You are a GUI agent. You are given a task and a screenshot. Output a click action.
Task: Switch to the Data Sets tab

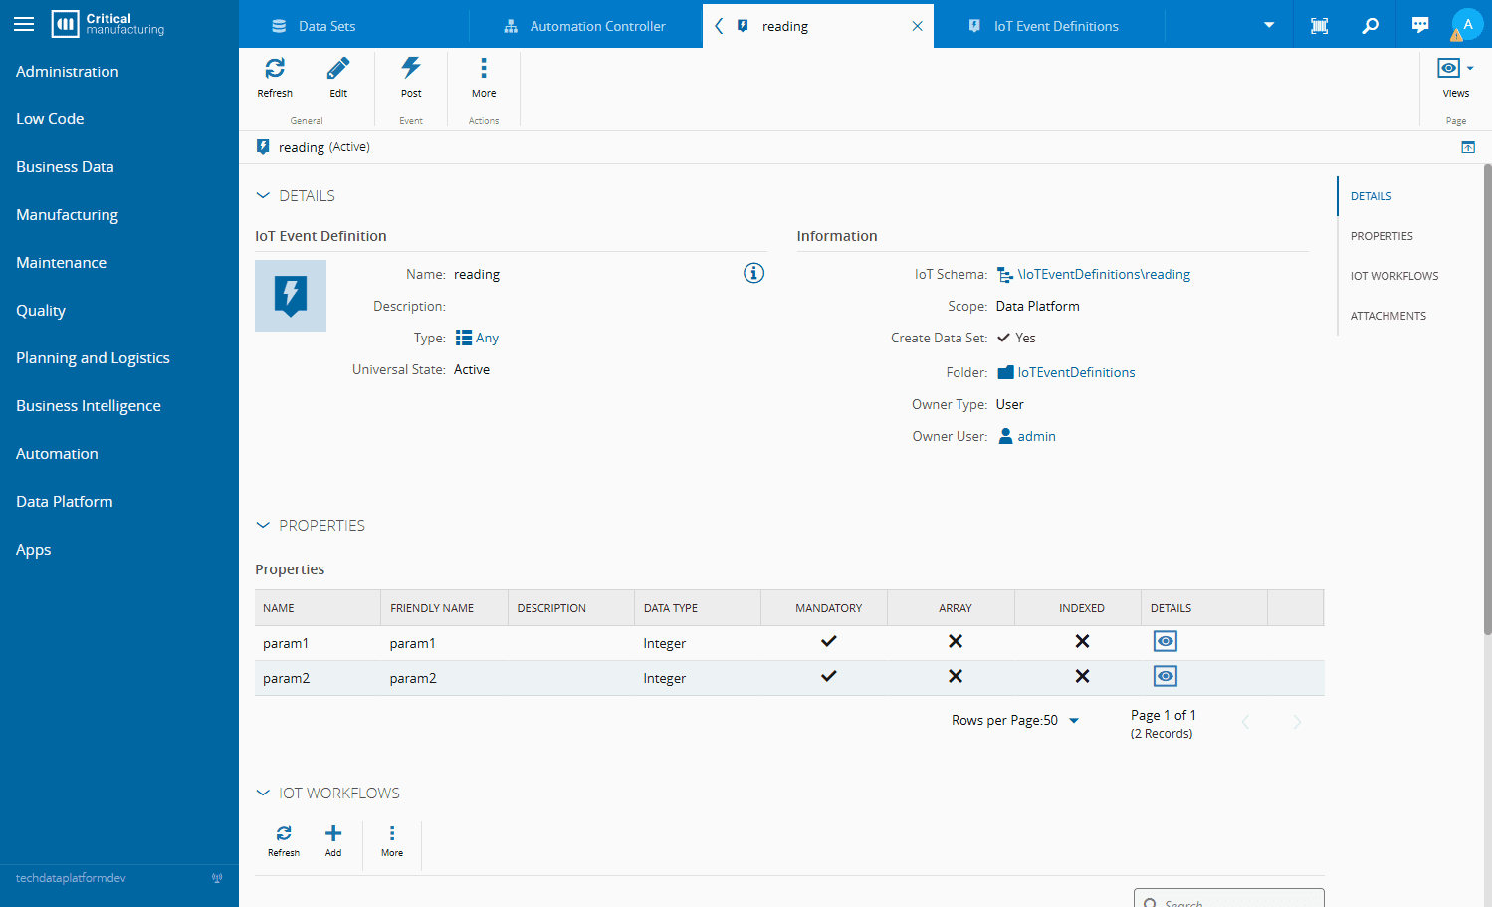pos(326,26)
